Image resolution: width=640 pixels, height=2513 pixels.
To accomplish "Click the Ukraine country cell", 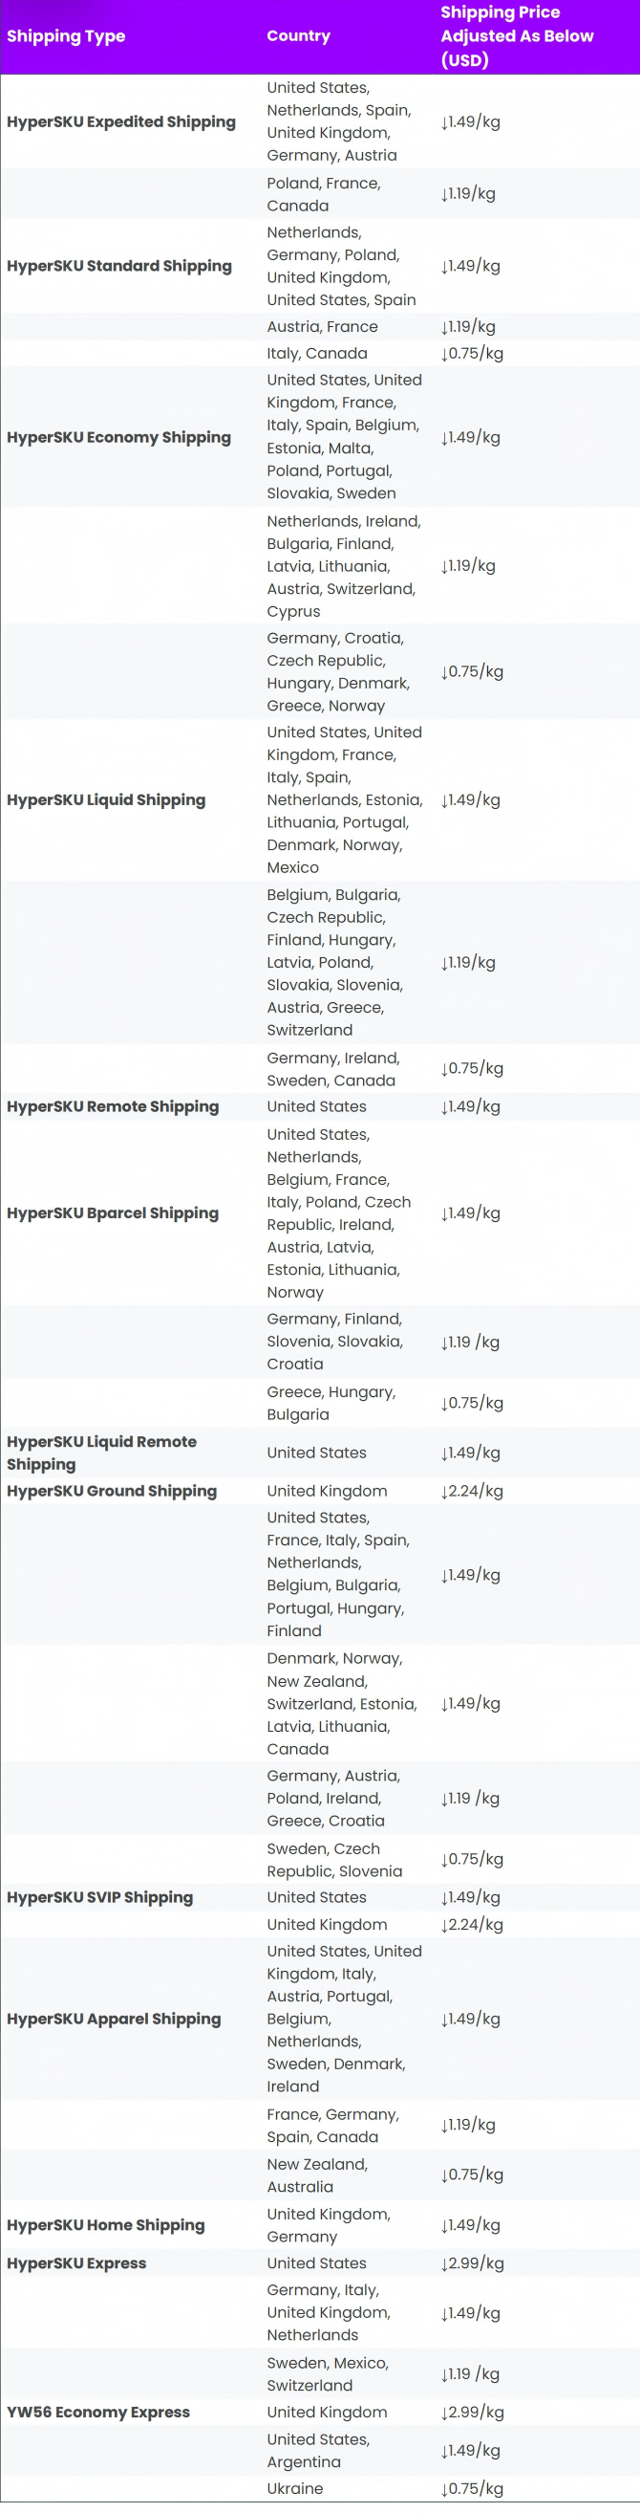I will pos(295,2488).
